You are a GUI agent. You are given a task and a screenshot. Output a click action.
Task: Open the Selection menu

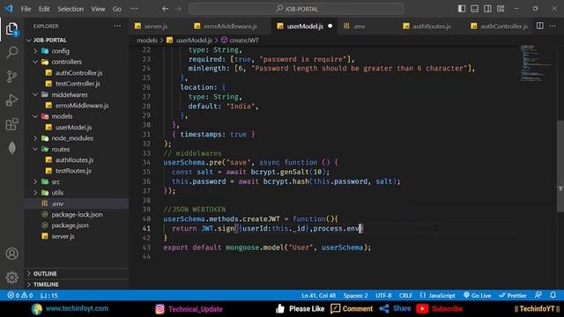(x=70, y=9)
